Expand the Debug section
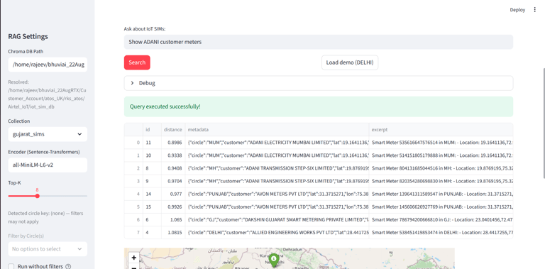545x269 pixels. (319, 83)
